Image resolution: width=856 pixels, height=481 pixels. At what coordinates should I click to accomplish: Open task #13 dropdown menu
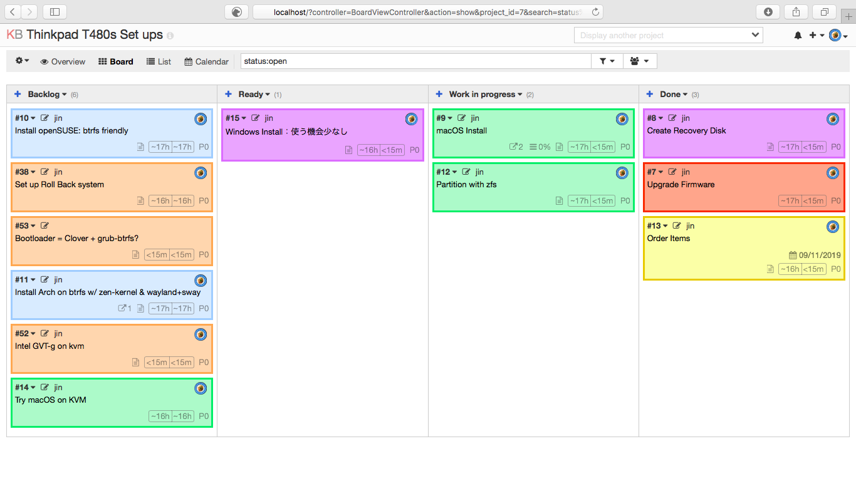[x=657, y=225]
